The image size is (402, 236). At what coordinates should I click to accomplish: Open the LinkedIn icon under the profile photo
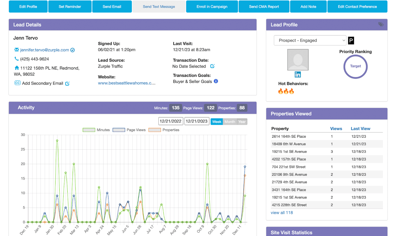[x=298, y=75]
